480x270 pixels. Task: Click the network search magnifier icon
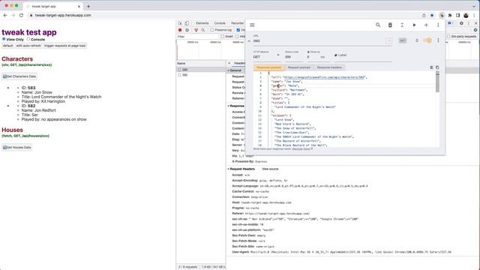[x=203, y=30]
